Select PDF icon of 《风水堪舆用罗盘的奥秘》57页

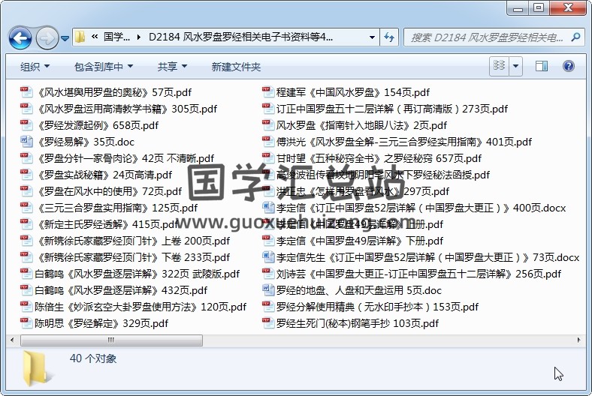[26, 92]
